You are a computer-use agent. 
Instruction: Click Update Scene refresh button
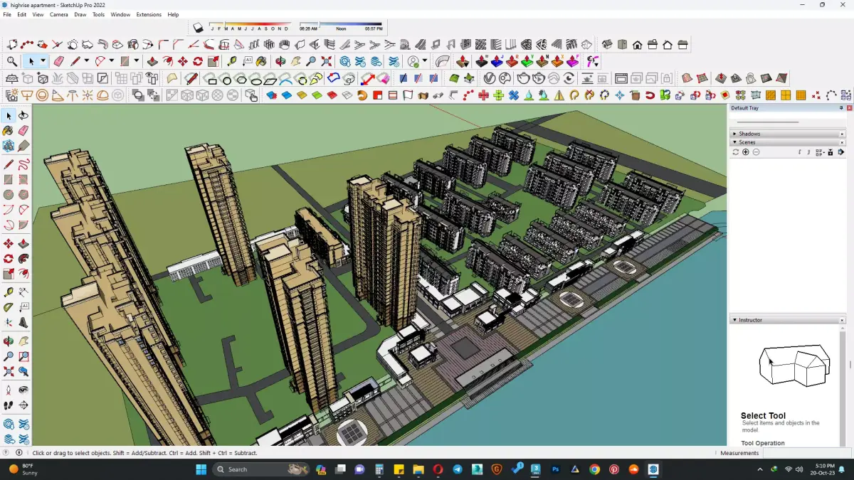pos(736,152)
